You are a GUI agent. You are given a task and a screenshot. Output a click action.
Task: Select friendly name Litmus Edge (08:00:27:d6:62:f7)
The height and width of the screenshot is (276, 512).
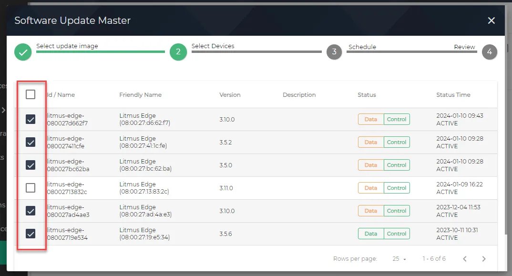click(144, 119)
